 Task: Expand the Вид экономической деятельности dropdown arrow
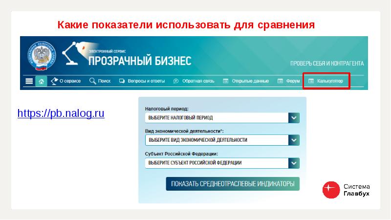(293, 140)
